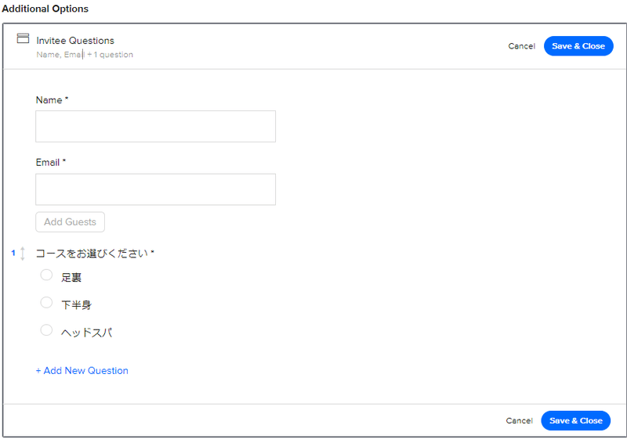Click Cancel in the top header
This screenshot has width=627, height=439.
[x=521, y=46]
